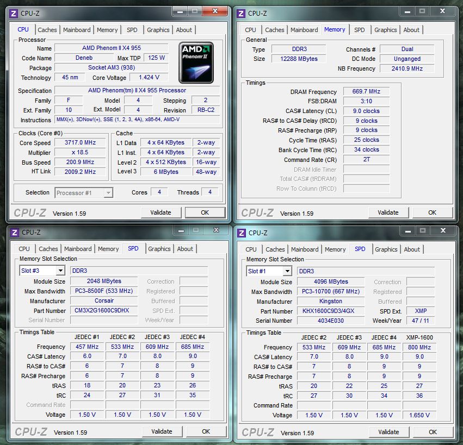Click the DRAM Frequency '669.7 MHz' value

point(367,91)
